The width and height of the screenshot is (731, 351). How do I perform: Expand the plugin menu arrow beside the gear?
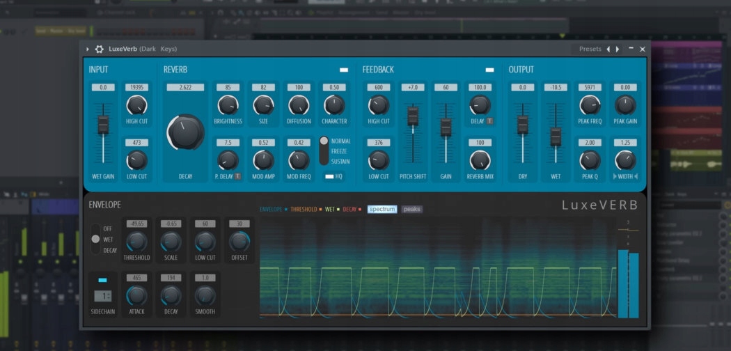click(x=88, y=49)
